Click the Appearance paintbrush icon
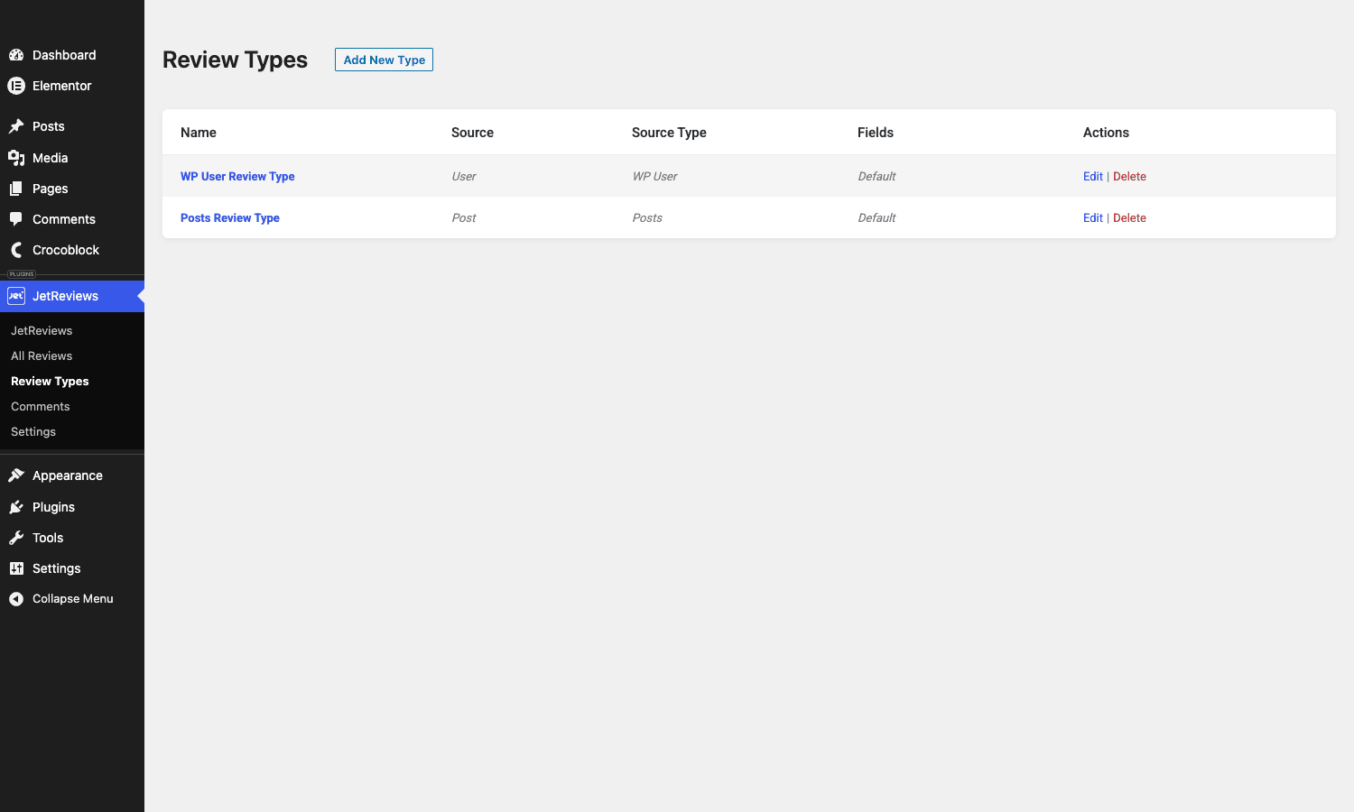Image resolution: width=1354 pixels, height=812 pixels. (x=16, y=475)
